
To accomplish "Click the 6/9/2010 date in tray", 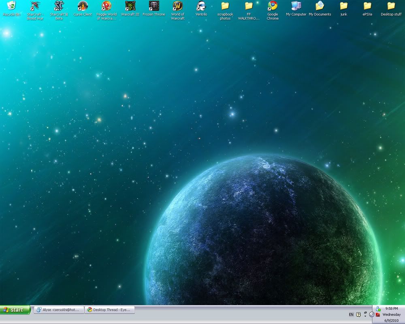I will [392, 321].
